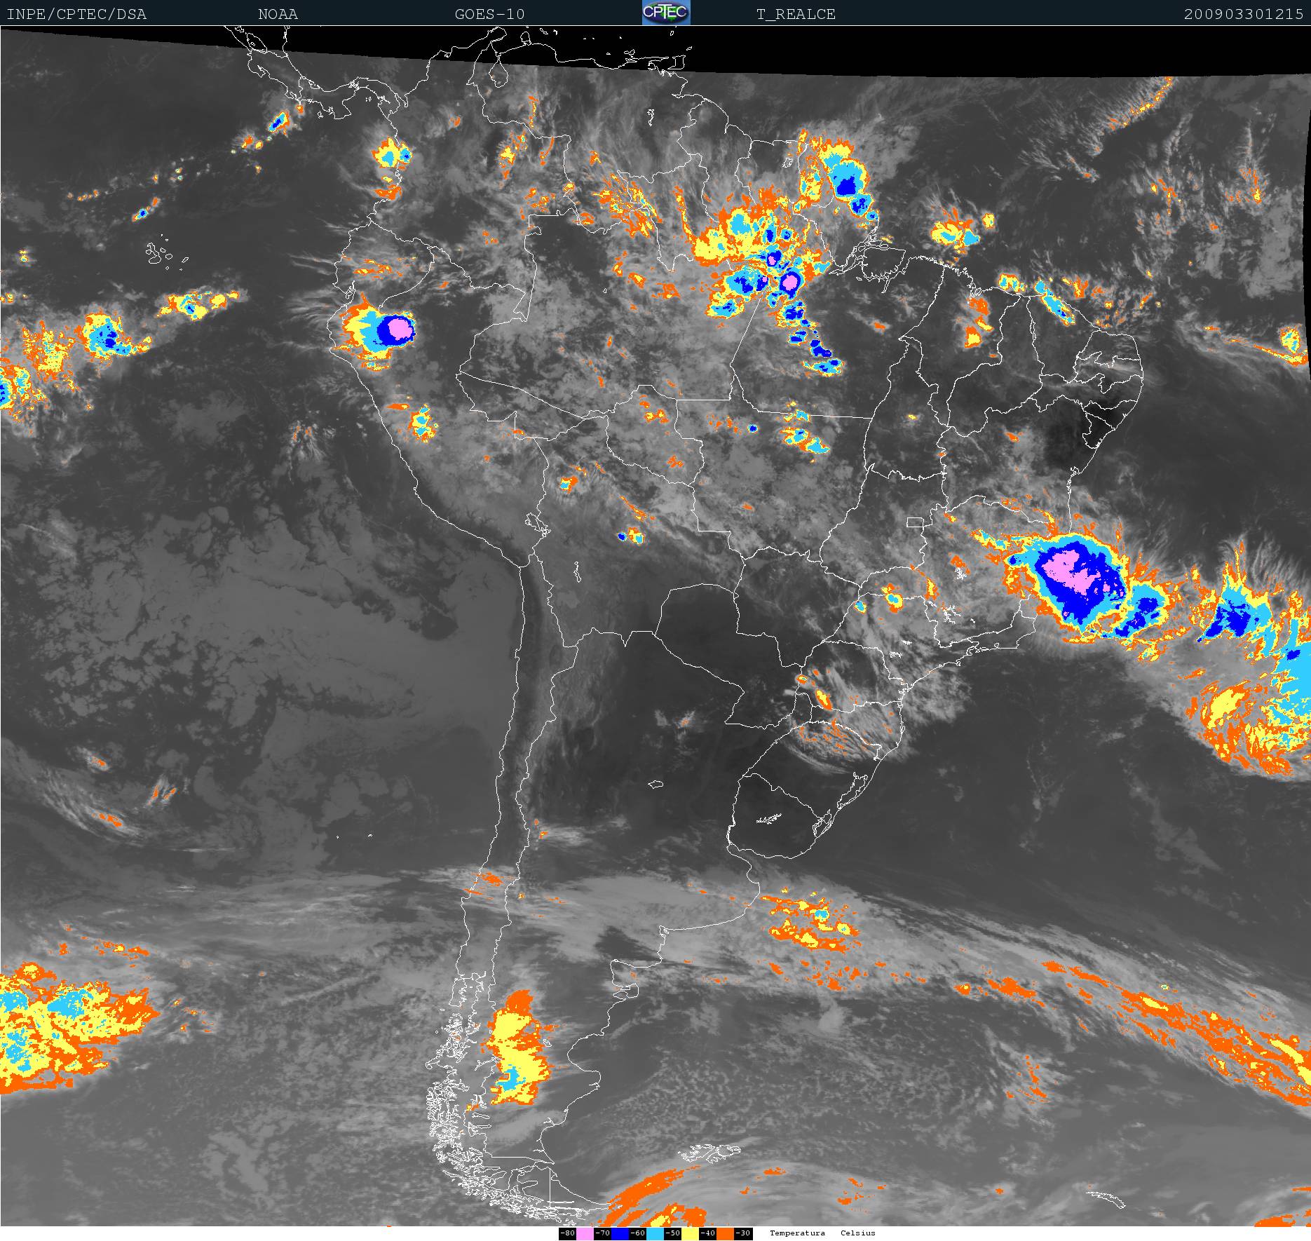The image size is (1311, 1241).
Task: Click the -30 label in the legend
Action: 743,1233
